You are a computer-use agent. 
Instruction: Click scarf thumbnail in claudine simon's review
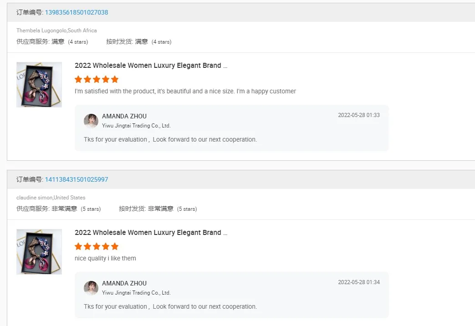tap(39, 252)
